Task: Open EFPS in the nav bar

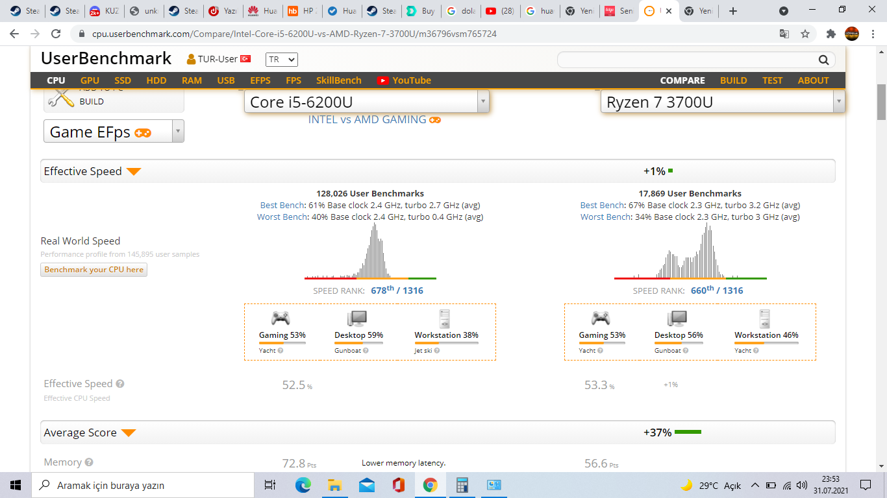Action: coord(260,80)
